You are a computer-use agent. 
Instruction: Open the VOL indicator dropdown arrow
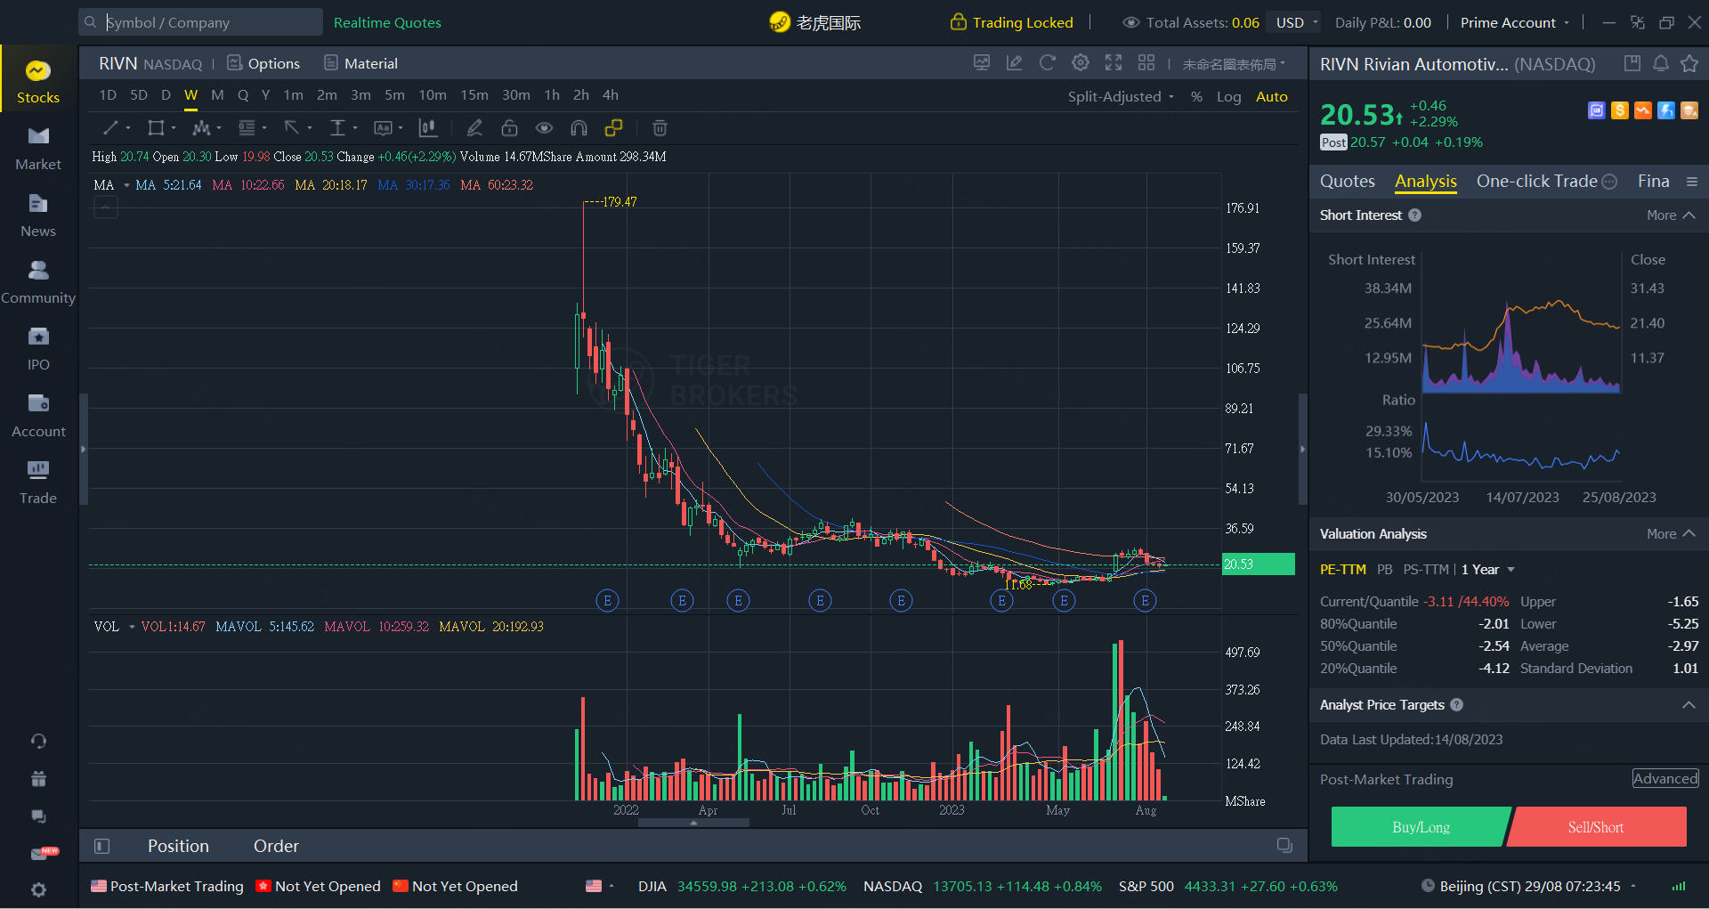coord(132,627)
